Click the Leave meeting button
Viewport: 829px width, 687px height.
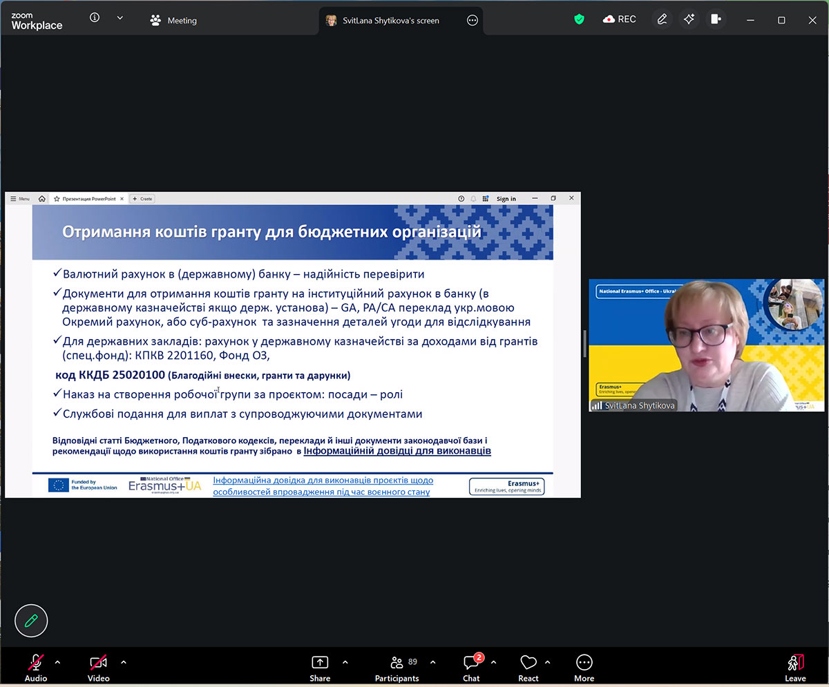(795, 668)
